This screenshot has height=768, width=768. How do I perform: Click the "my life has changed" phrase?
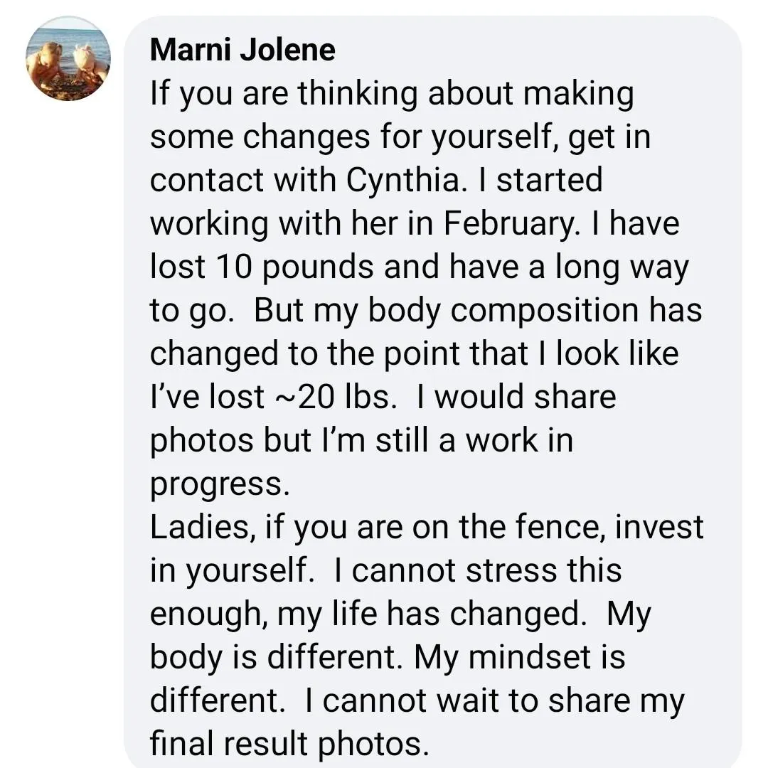click(432, 614)
